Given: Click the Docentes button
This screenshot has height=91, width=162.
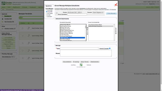Looking at the screenshot, I should (8, 46).
